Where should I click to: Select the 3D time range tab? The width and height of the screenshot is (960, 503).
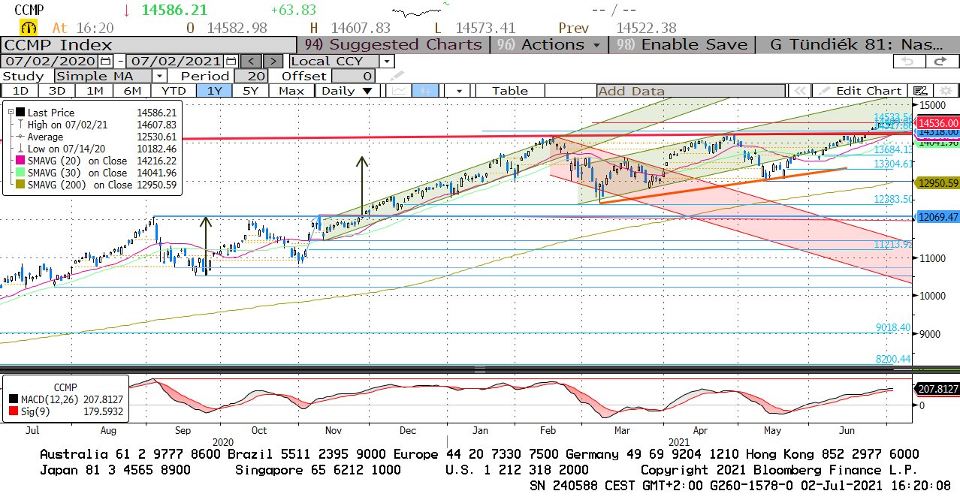[x=57, y=91]
